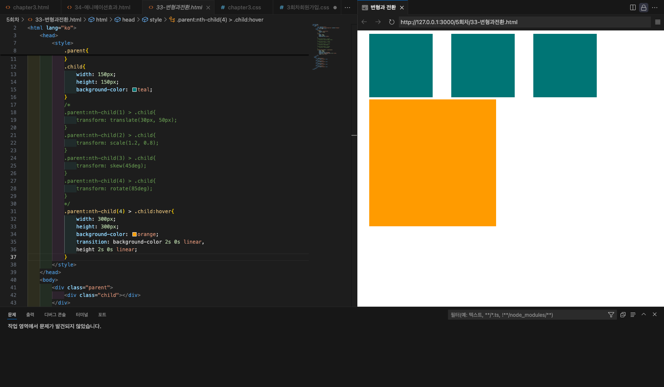Open the 터미널 panel tab
664x387 pixels.
pyautogui.click(x=82, y=315)
